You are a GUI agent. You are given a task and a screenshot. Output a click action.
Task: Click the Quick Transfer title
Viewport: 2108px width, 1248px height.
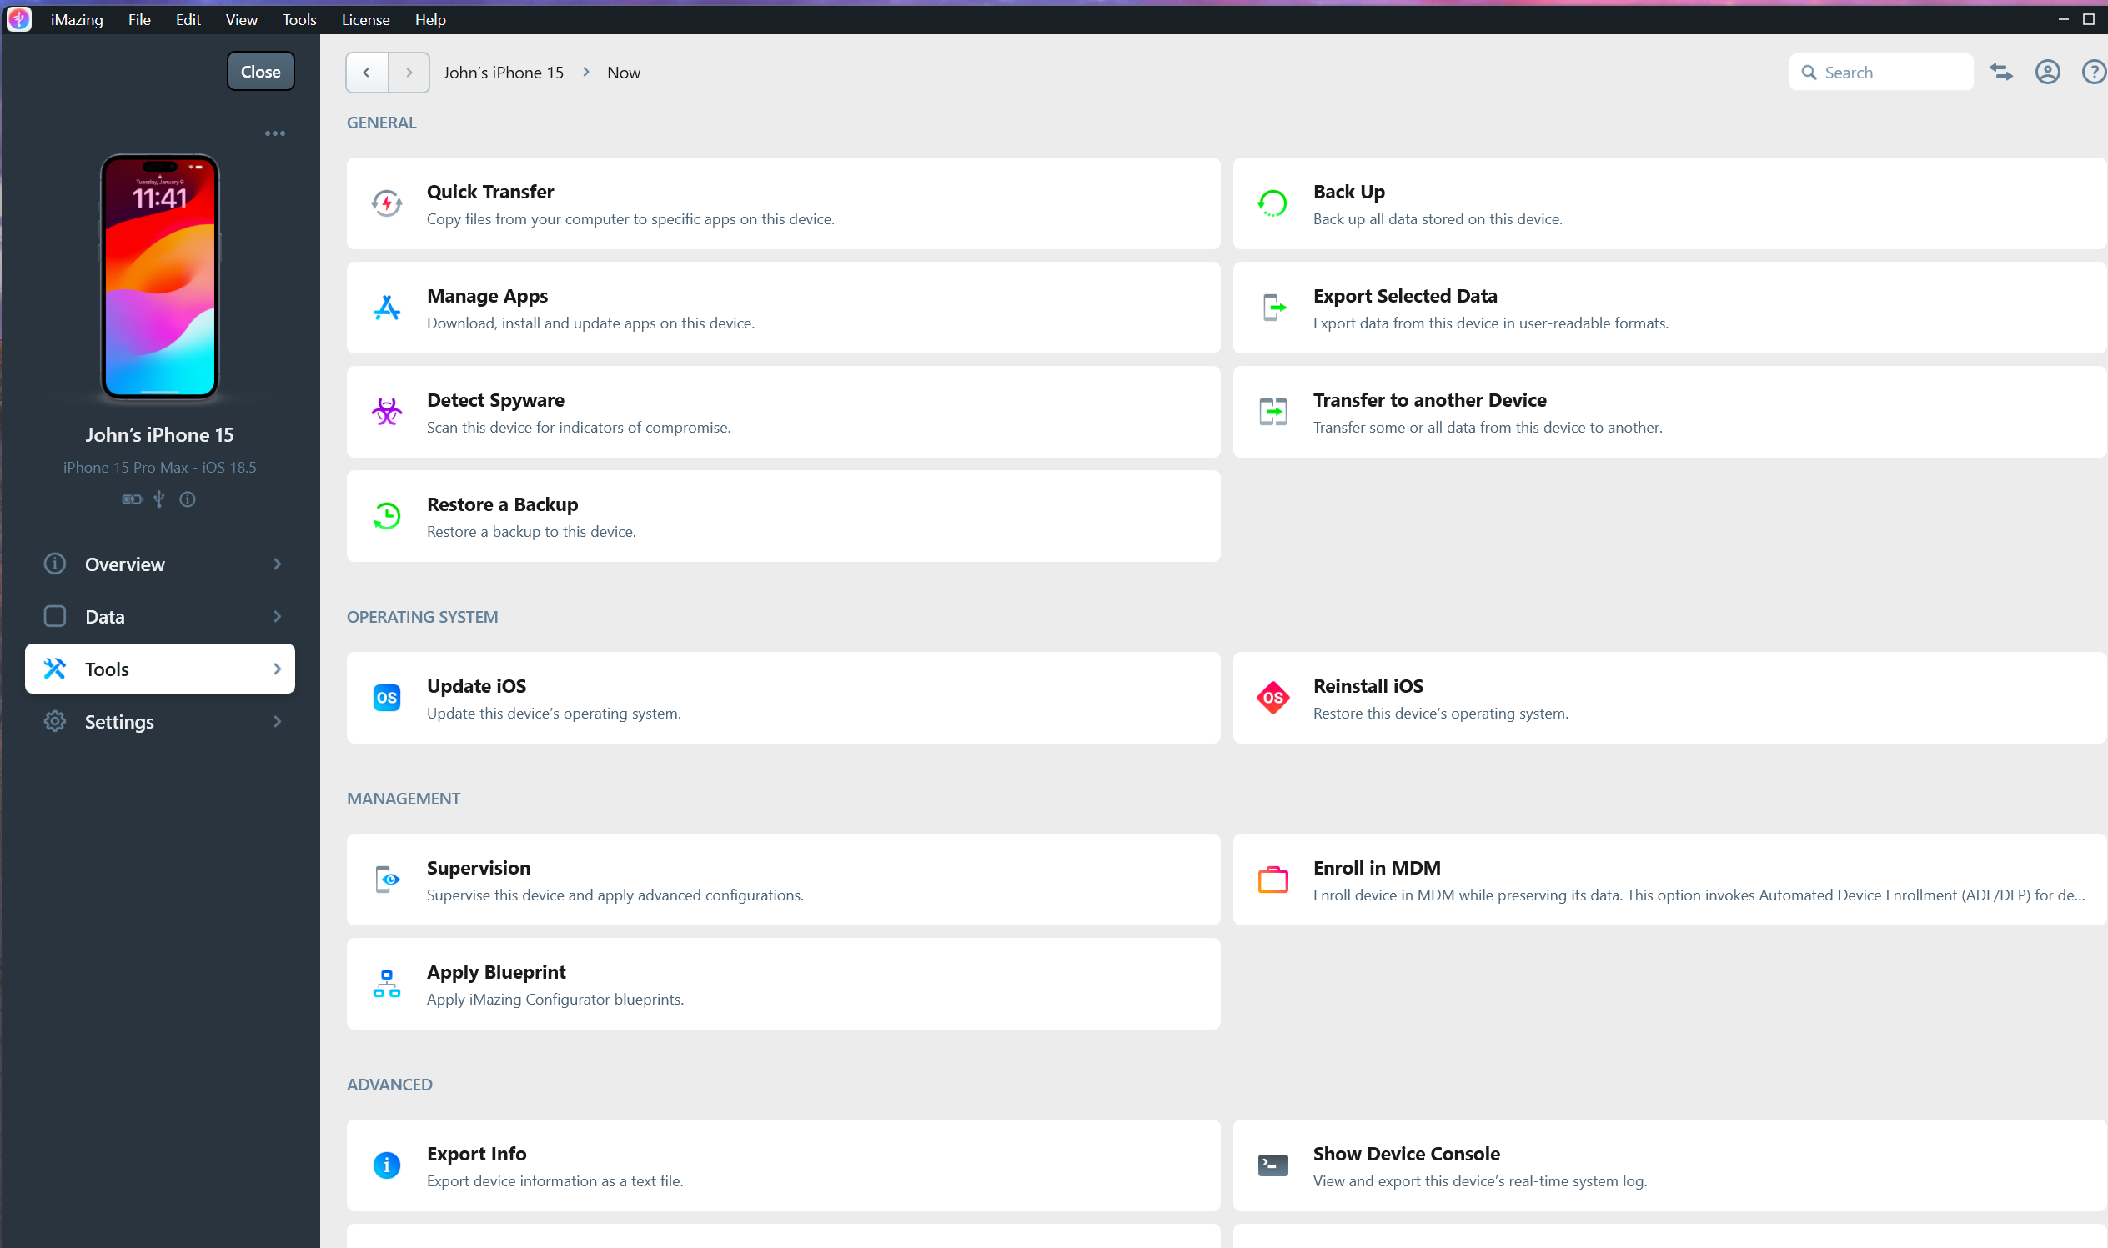pos(490,192)
